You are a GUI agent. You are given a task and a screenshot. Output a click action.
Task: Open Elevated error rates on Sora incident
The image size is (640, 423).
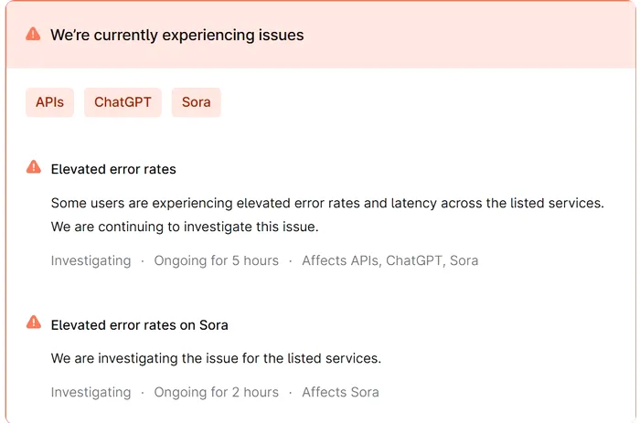(140, 325)
